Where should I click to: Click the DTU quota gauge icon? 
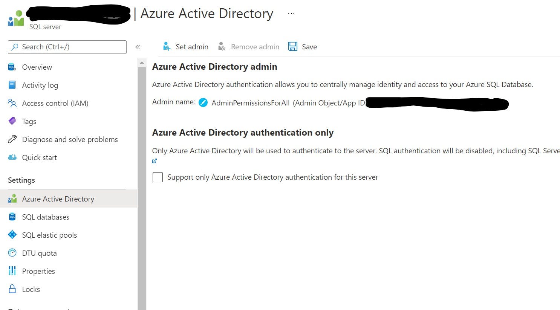[12, 253]
